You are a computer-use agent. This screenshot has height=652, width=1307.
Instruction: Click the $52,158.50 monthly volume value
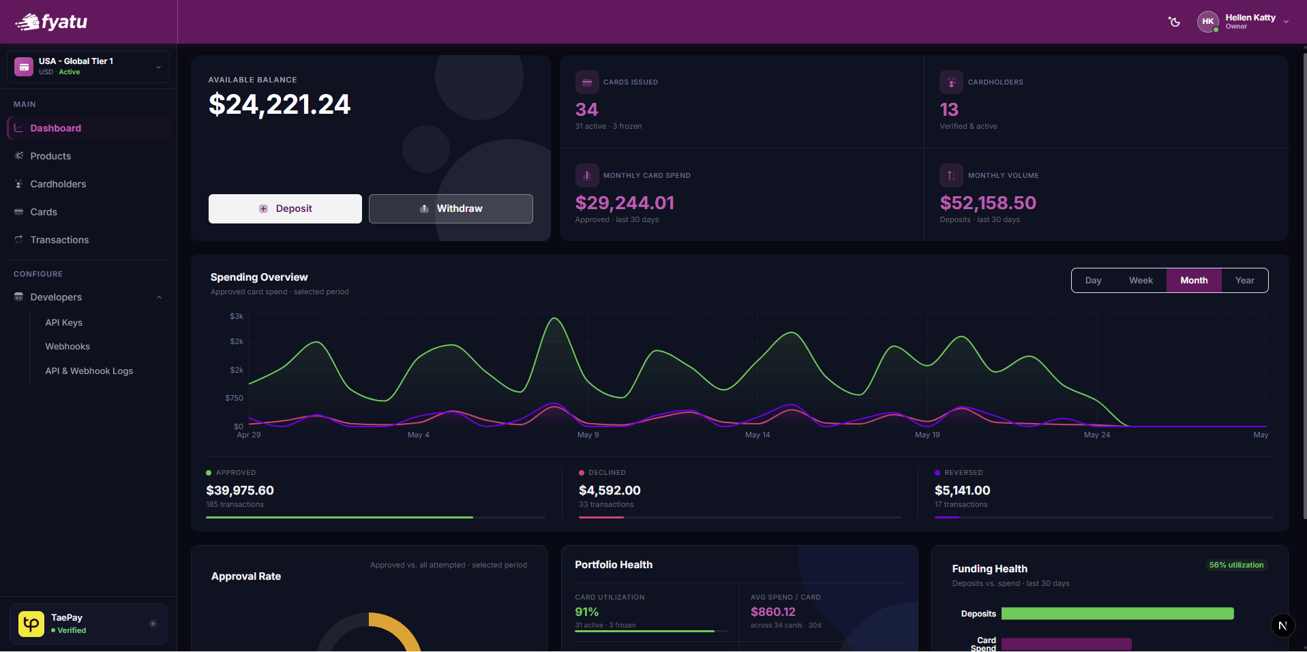click(x=988, y=203)
